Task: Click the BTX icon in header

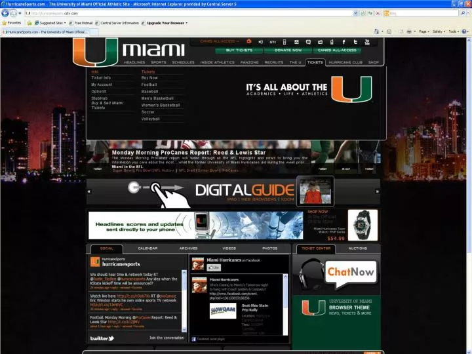Action: coord(273,42)
